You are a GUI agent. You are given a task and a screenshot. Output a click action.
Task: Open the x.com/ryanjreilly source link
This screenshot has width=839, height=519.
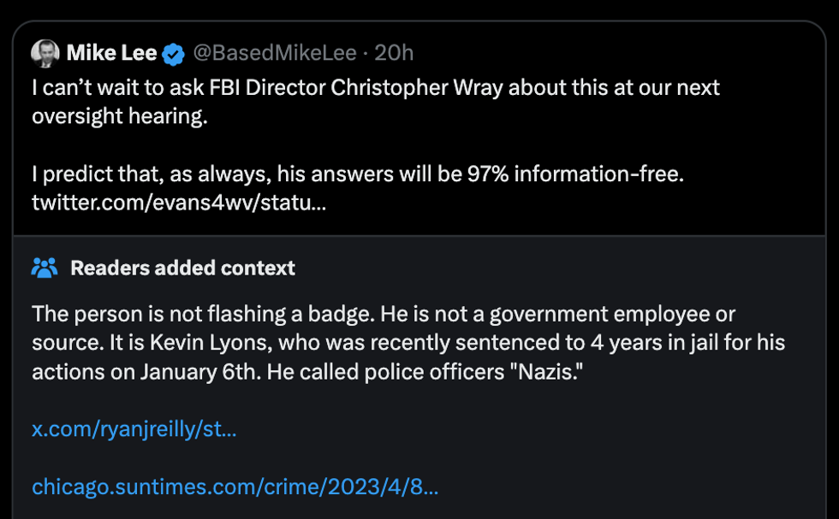click(134, 429)
